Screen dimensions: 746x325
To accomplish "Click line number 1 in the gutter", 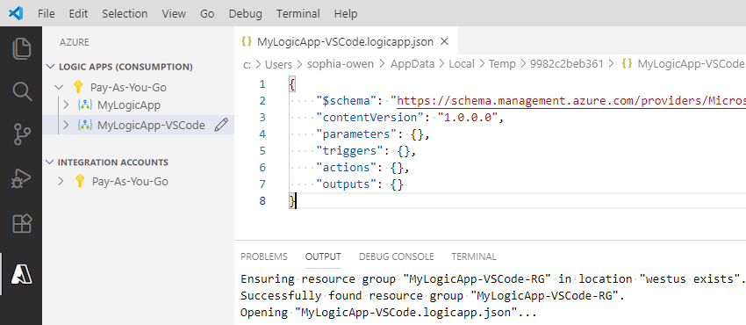I will click(262, 84).
